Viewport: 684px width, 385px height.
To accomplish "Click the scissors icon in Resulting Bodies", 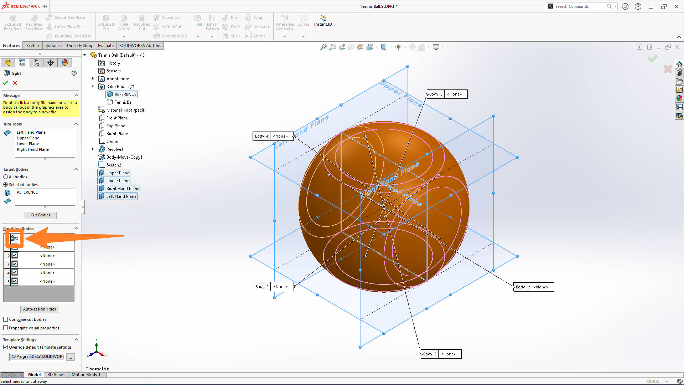I will coord(14,238).
